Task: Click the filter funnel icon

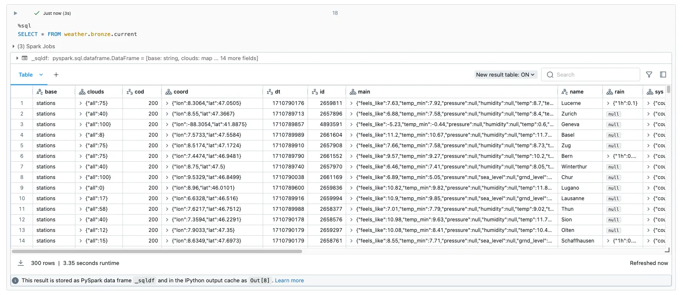Action: pyautogui.click(x=649, y=74)
